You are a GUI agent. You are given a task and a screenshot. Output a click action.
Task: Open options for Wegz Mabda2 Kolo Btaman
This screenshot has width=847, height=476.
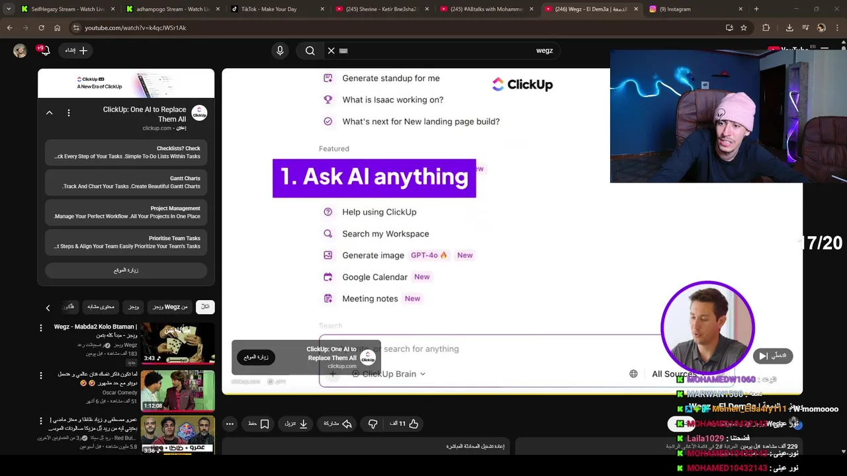(x=41, y=328)
